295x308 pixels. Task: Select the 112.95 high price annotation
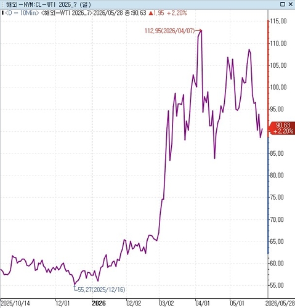(x=169, y=31)
